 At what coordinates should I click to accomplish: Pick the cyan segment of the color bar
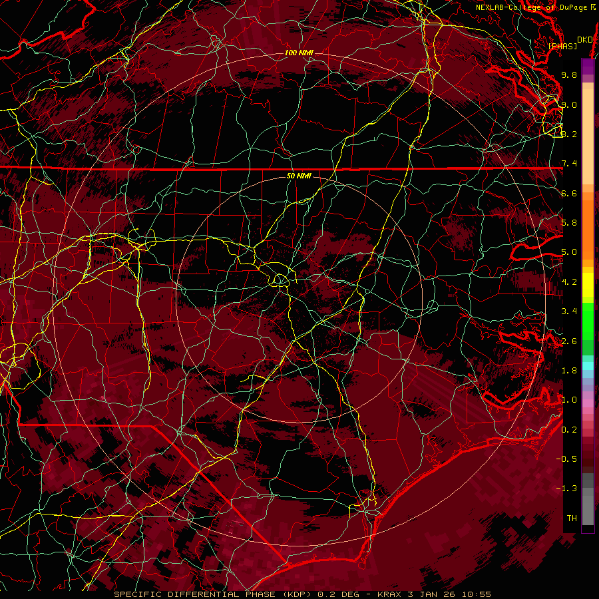point(588,366)
